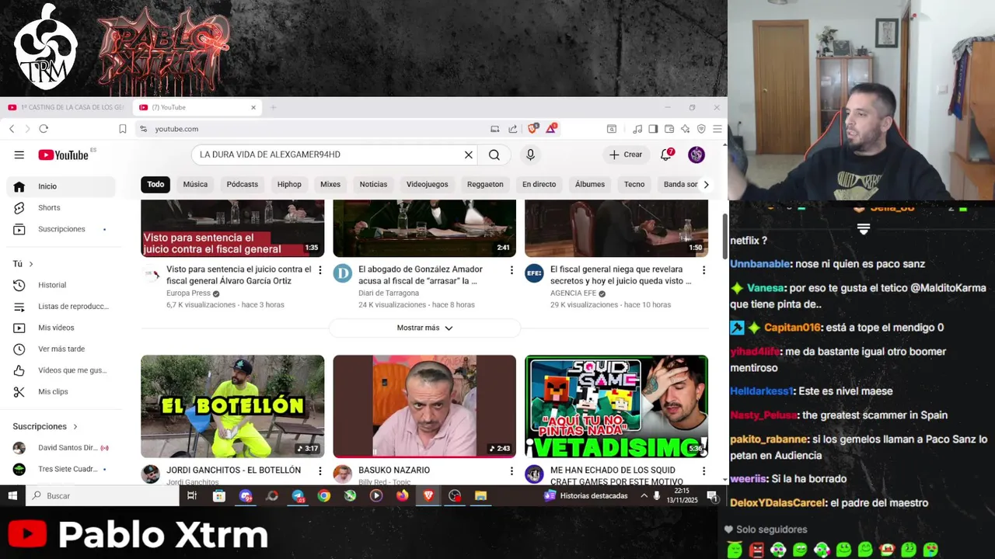Click the share page icon in address bar
Image resolution: width=995 pixels, height=559 pixels.
(x=513, y=129)
